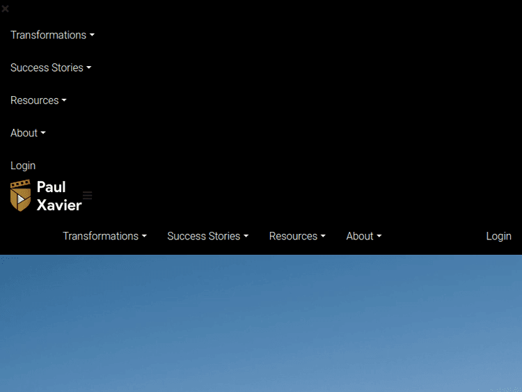
Task: Click the caret next to Transformations in the vertical menu
Action: coord(92,36)
